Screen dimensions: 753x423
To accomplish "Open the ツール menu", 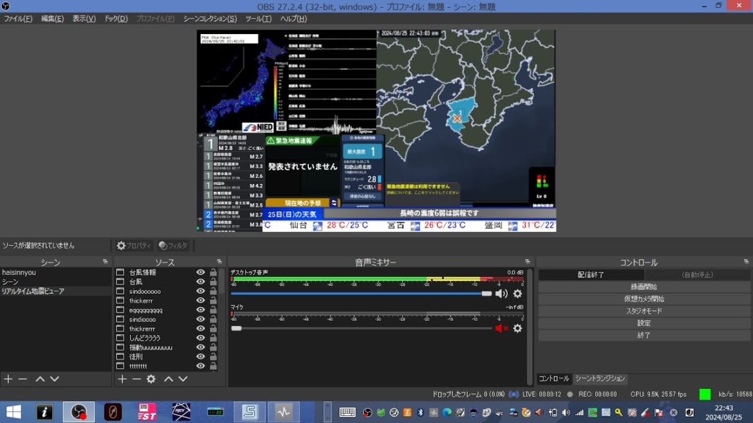I will [x=258, y=19].
